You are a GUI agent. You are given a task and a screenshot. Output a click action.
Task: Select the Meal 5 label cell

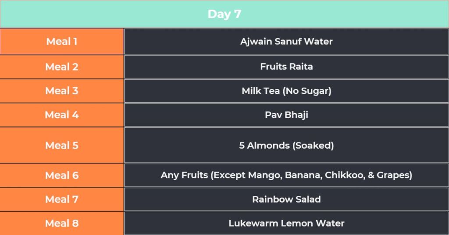[x=62, y=146]
